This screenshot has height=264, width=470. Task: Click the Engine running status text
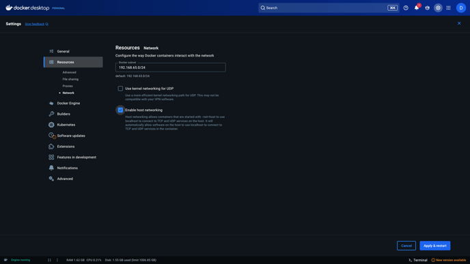20,260
